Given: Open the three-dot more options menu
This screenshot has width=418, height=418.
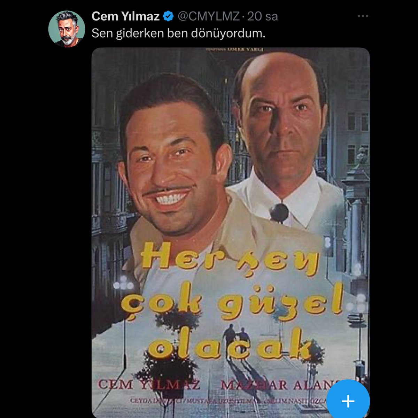Looking at the screenshot, I should (x=363, y=16).
